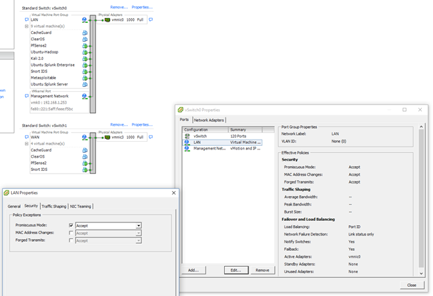This screenshot has width=433, height=296.
Task: Switch to the Traffic Shaping tab
Action: [x=54, y=206]
